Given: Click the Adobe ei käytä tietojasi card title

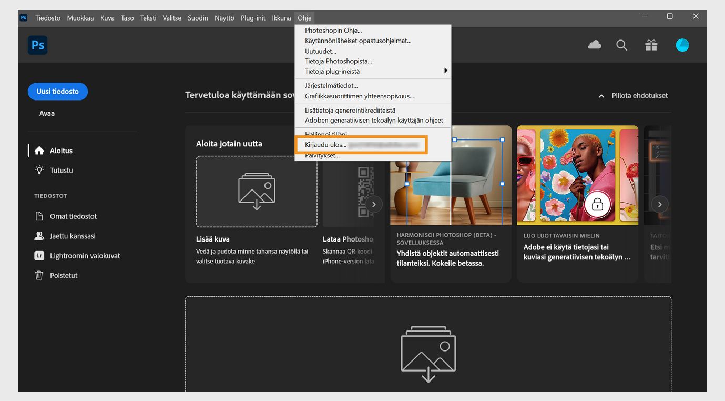Looking at the screenshot, I should pos(577,252).
